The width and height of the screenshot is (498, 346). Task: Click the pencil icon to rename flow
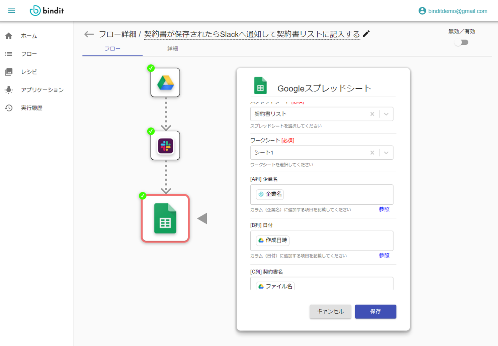pos(366,34)
